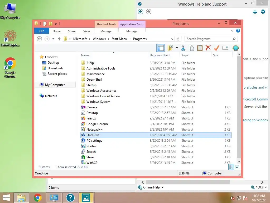Image resolution: width=270 pixels, height=203 pixels.
Task: Click the orange checkmark Properties icon
Action: point(216,48)
